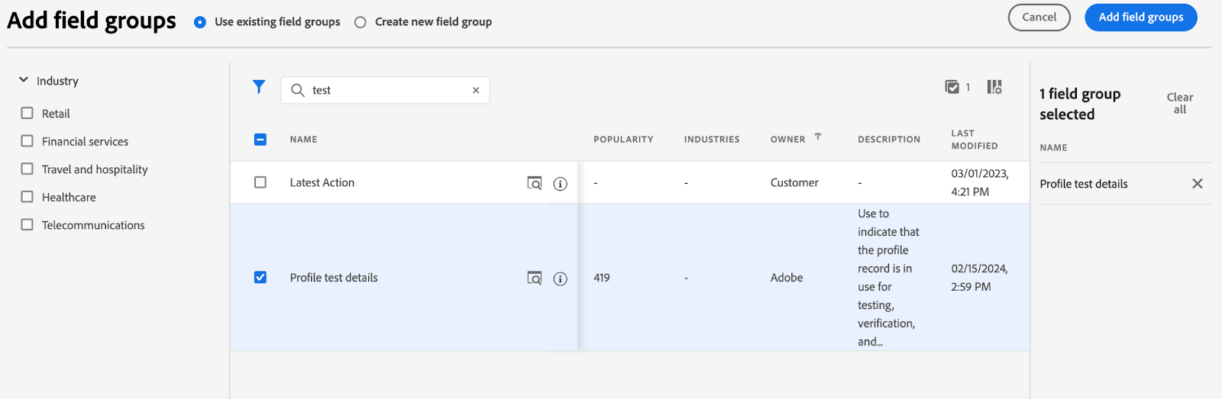Click the Owner column sort arrow
1222x399 pixels.
[x=818, y=137]
